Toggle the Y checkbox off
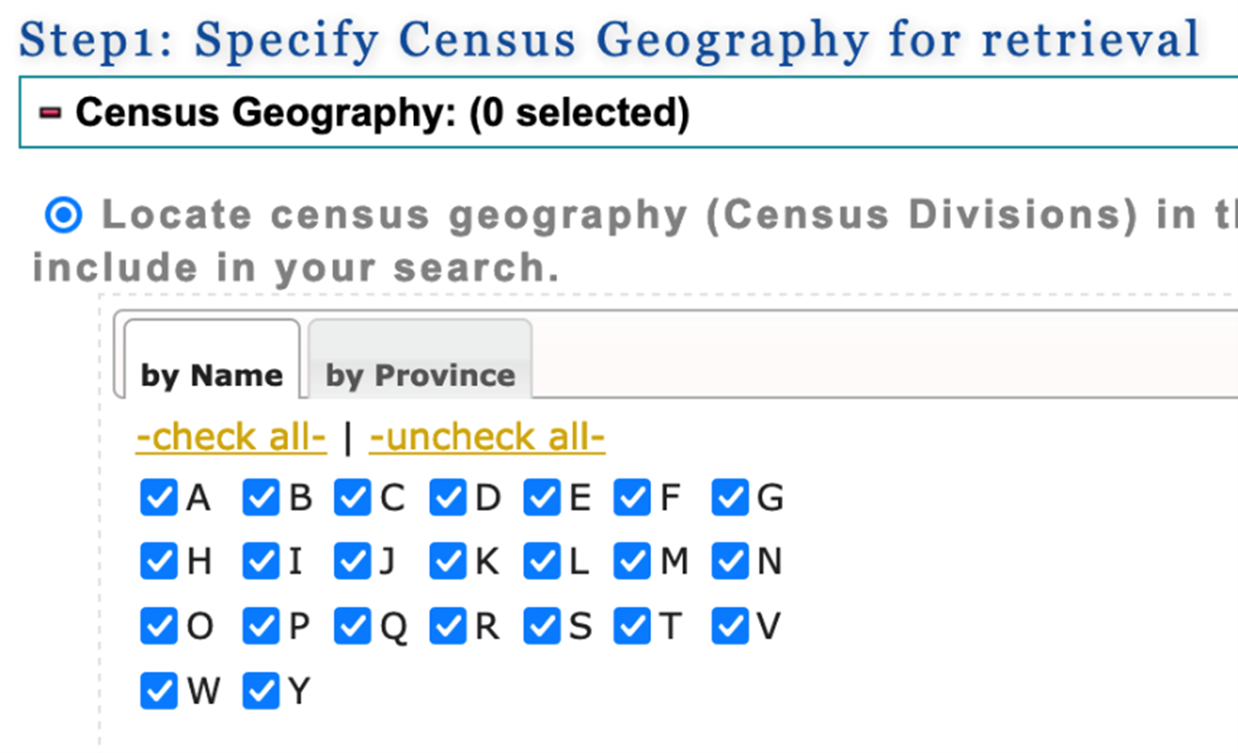The height and width of the screenshot is (753, 1238). point(260,690)
